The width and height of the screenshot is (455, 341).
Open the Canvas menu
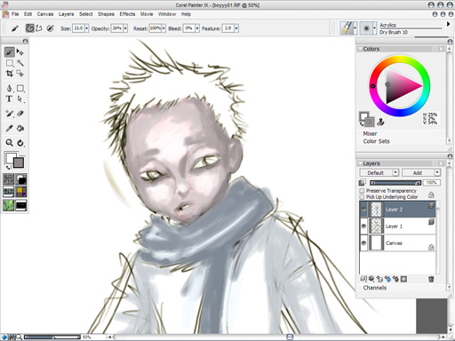pos(45,14)
